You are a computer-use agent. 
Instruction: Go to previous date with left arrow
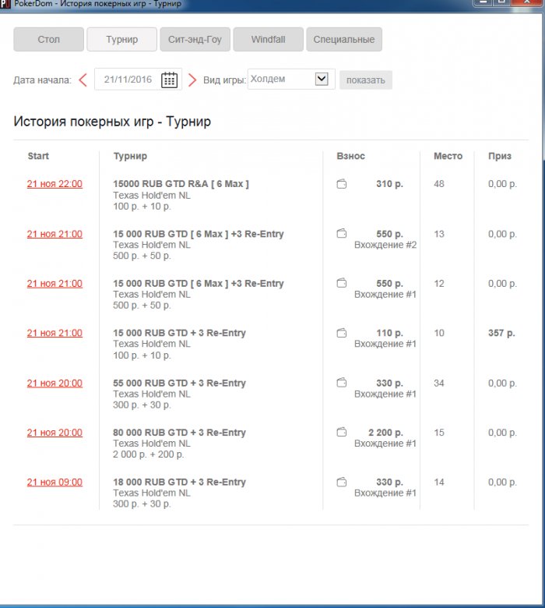(83, 80)
